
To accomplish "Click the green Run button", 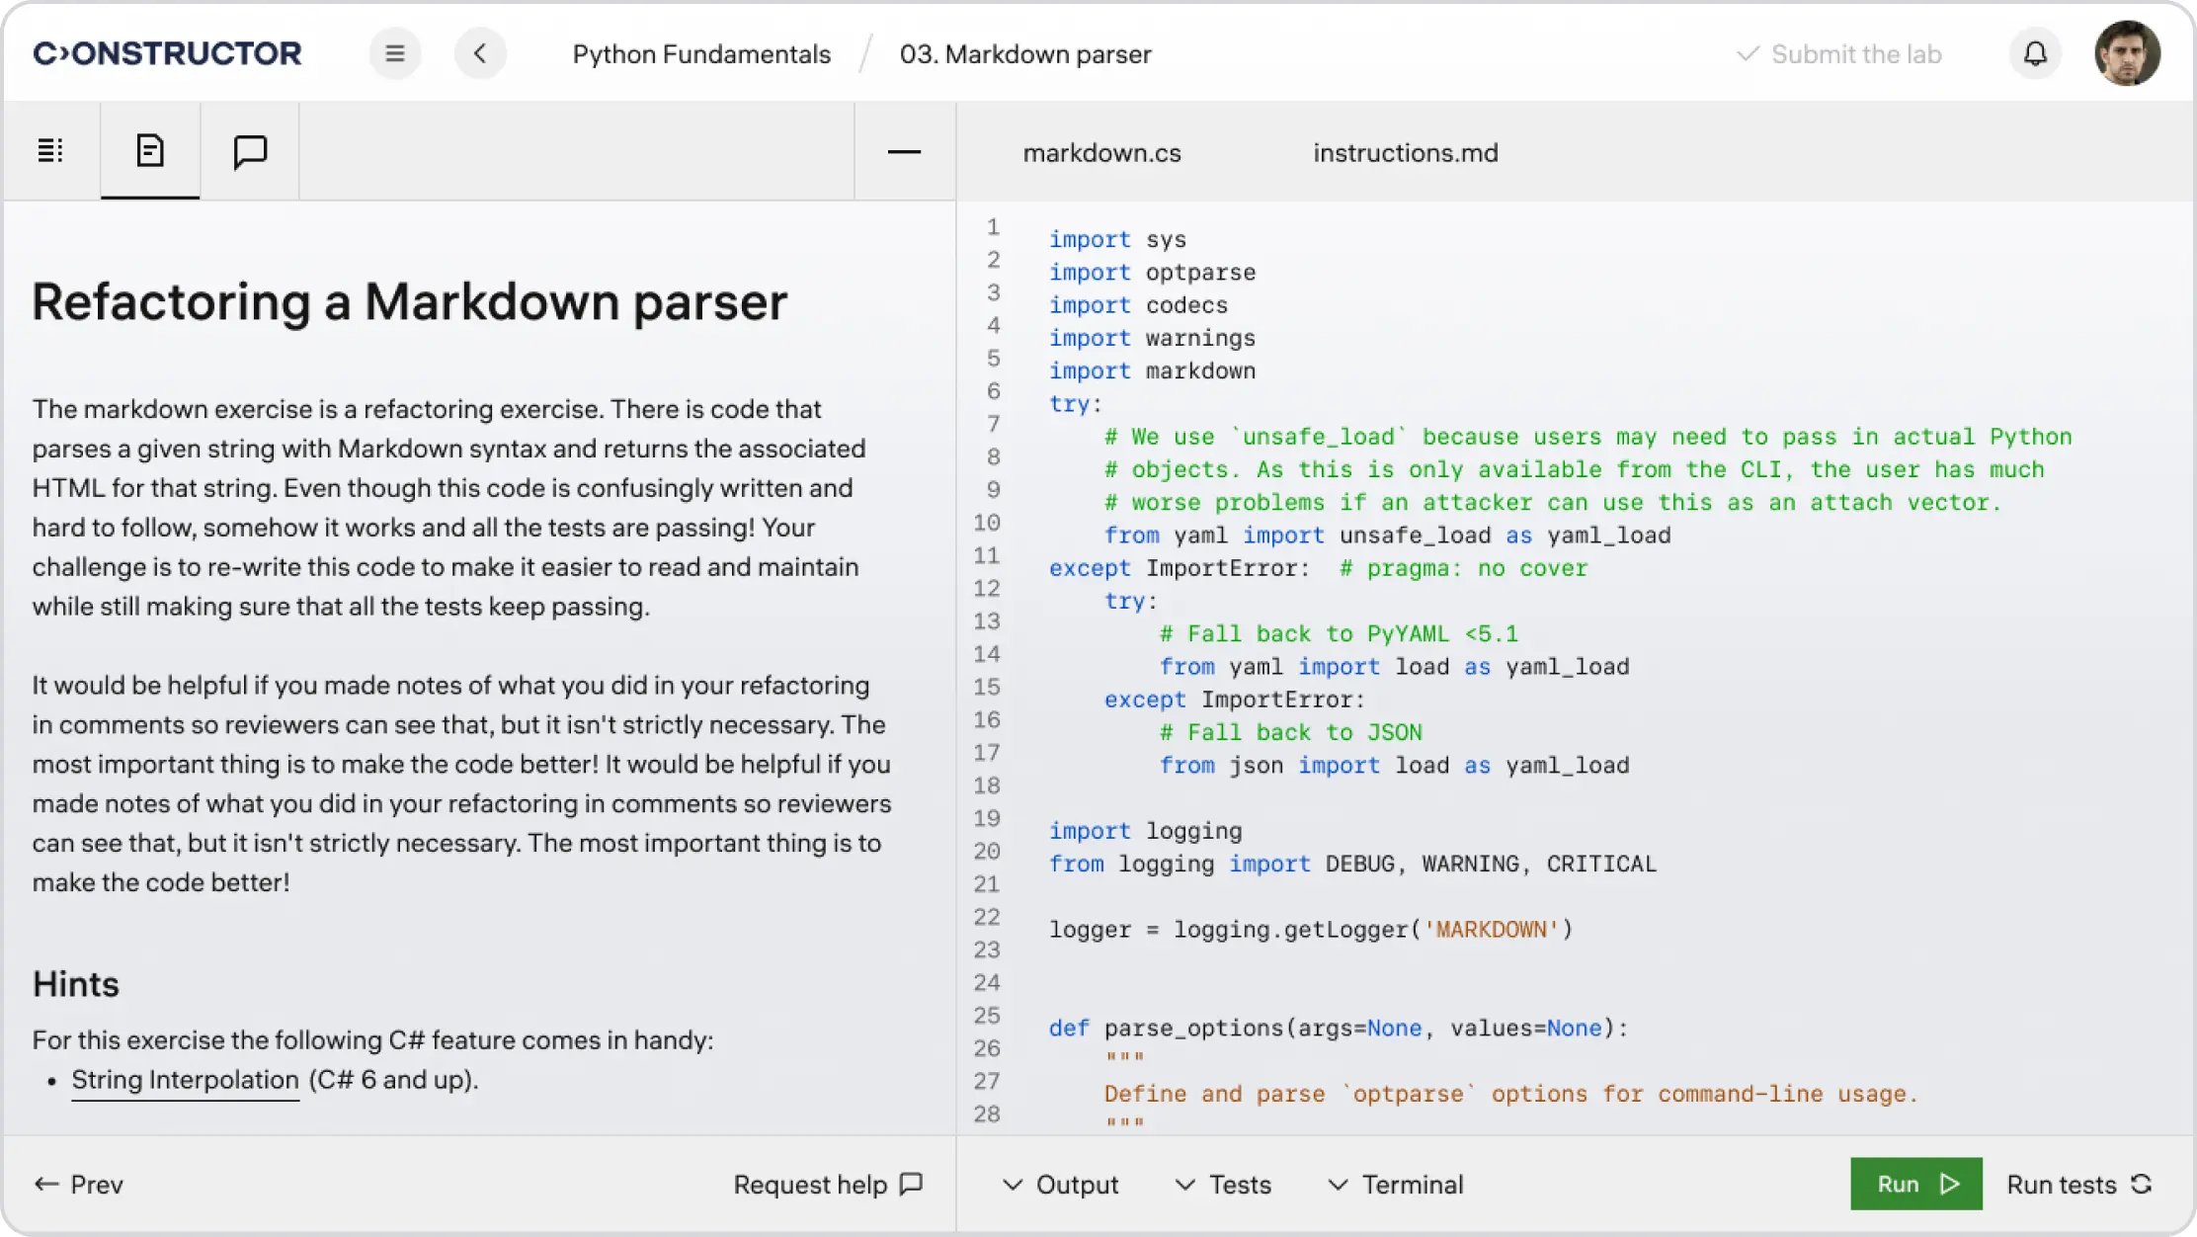I will (1915, 1184).
